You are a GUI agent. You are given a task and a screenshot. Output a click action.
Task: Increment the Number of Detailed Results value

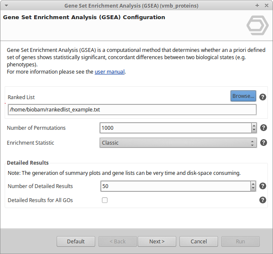(x=253, y=183)
